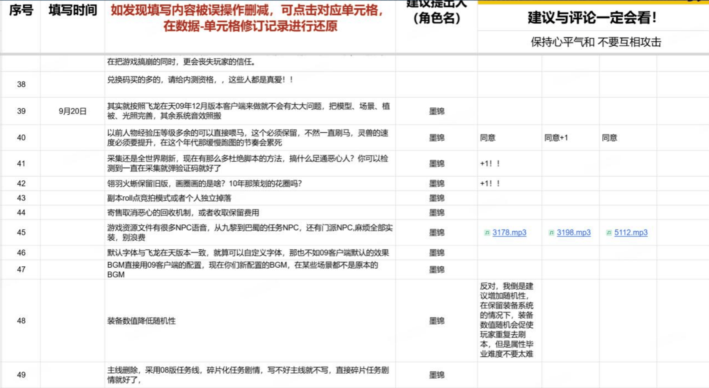The height and width of the screenshot is (388, 709).
Task: Open the 3178.mp3 audio link
Action: (x=509, y=233)
